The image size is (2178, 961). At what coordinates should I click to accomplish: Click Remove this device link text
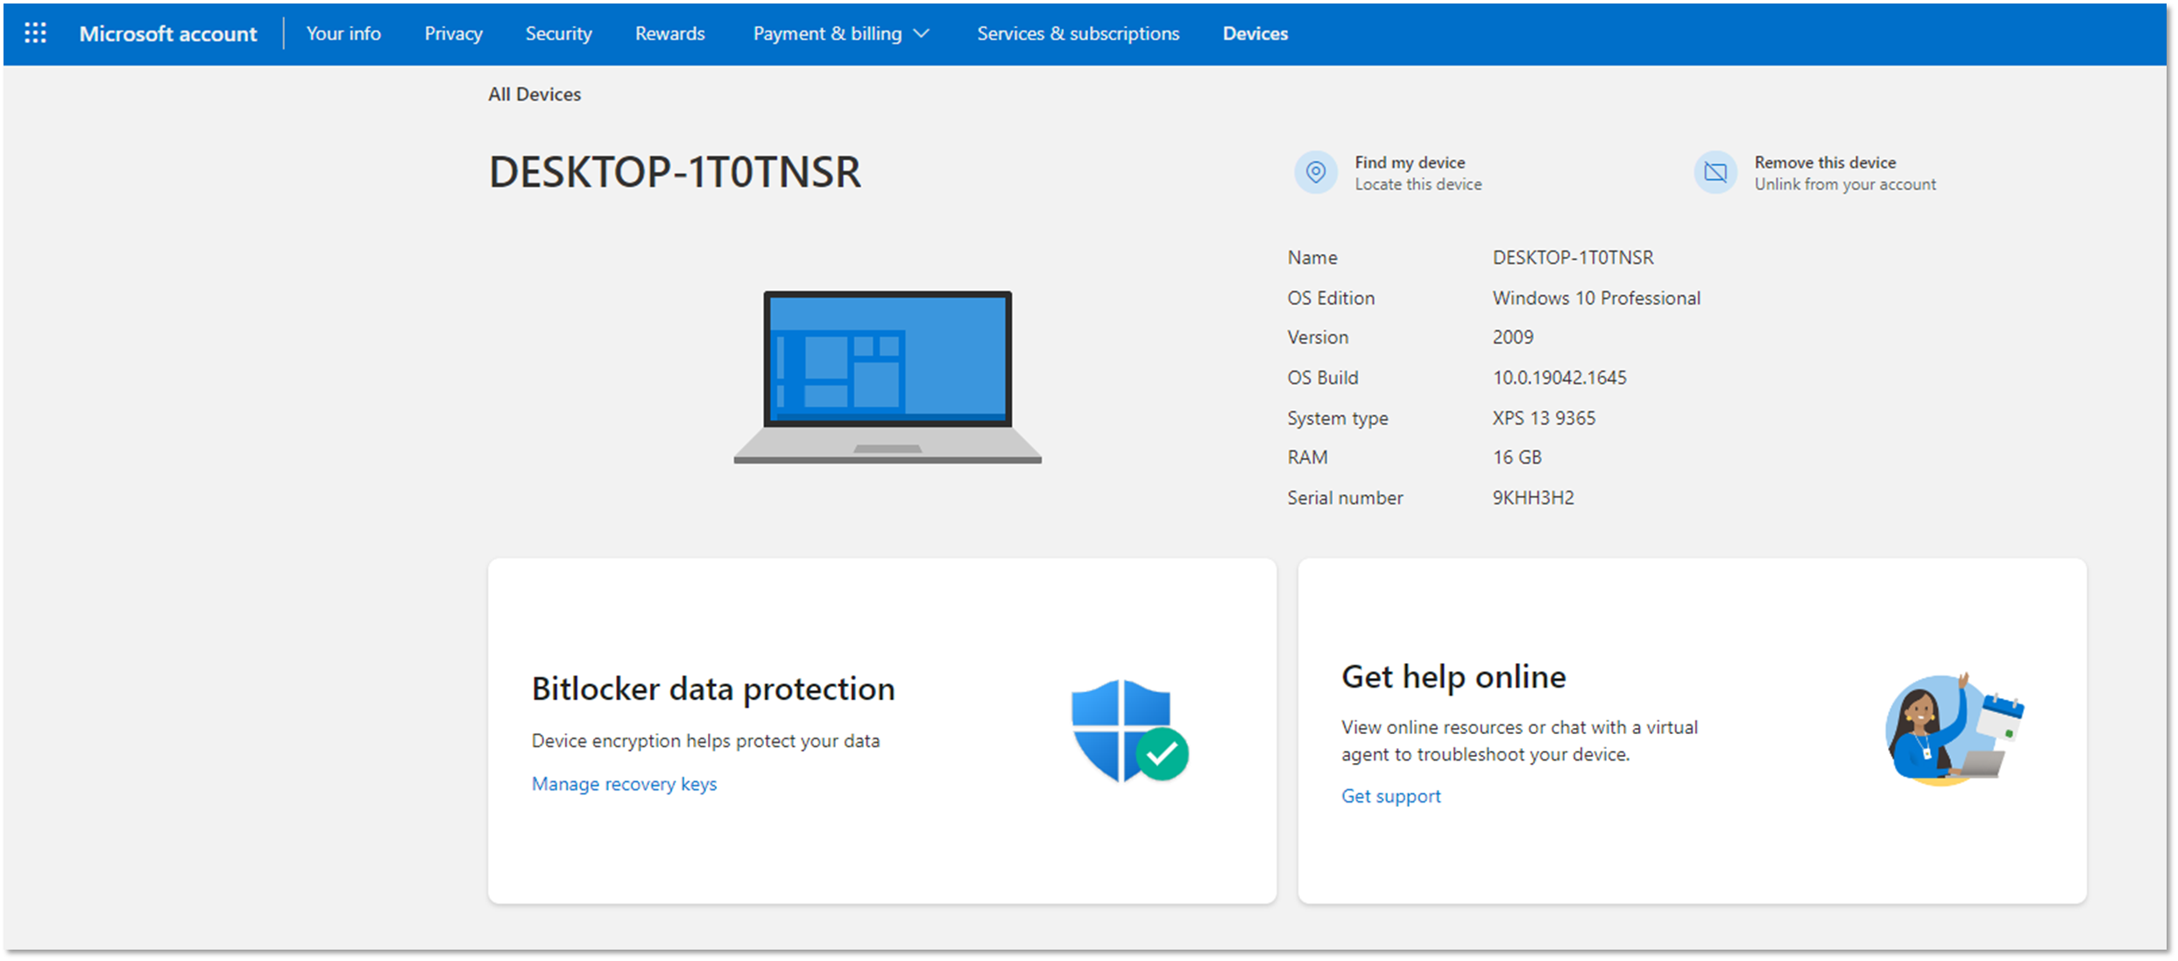pyautogui.click(x=1825, y=162)
